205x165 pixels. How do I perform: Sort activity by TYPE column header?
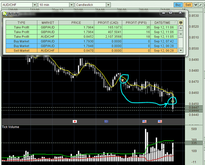[x=21, y=23]
